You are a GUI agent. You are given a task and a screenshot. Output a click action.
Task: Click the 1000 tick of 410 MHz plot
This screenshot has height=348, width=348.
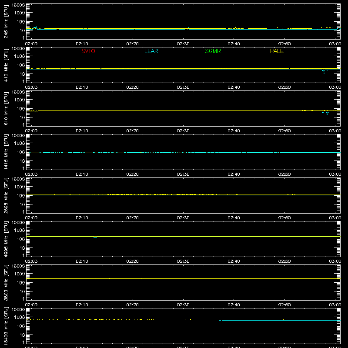20,57
